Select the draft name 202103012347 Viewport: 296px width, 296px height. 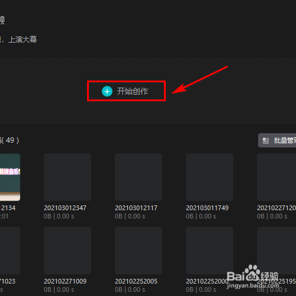65,208
